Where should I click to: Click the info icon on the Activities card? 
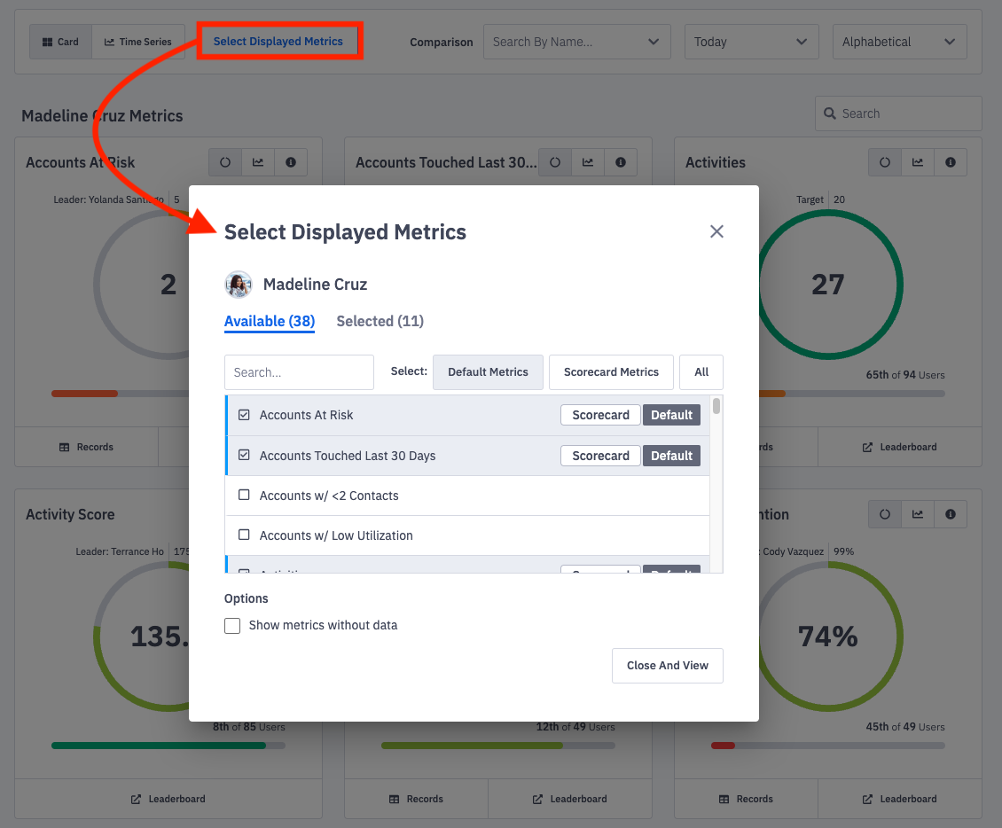[950, 161]
